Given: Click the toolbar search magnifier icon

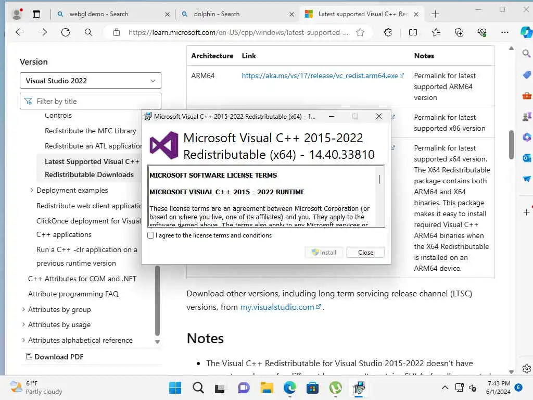Looking at the screenshot, I should point(88,32).
